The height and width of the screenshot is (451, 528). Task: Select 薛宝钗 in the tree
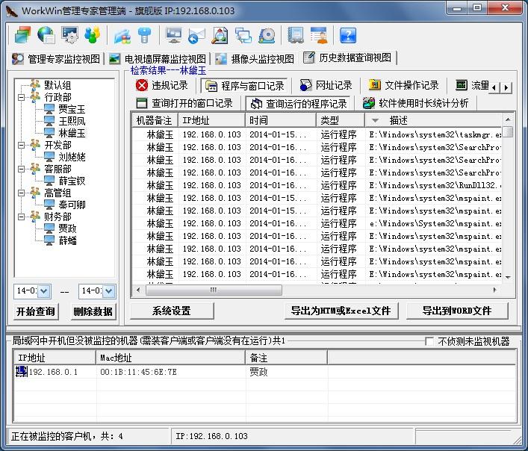(72, 181)
